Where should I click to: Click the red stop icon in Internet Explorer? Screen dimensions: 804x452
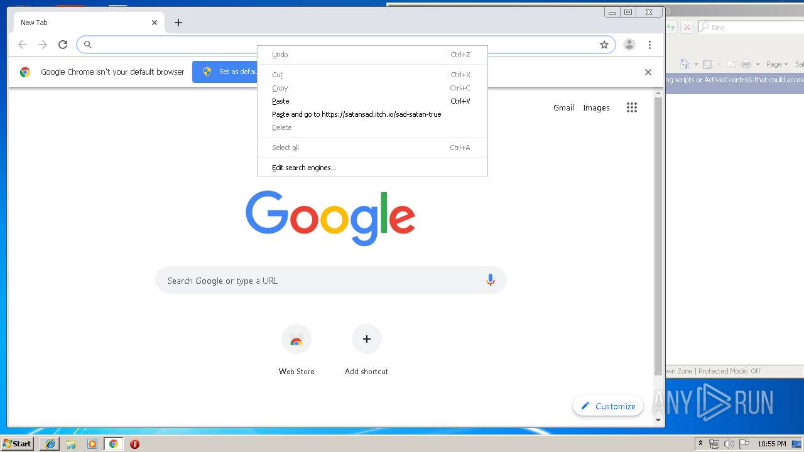point(687,27)
